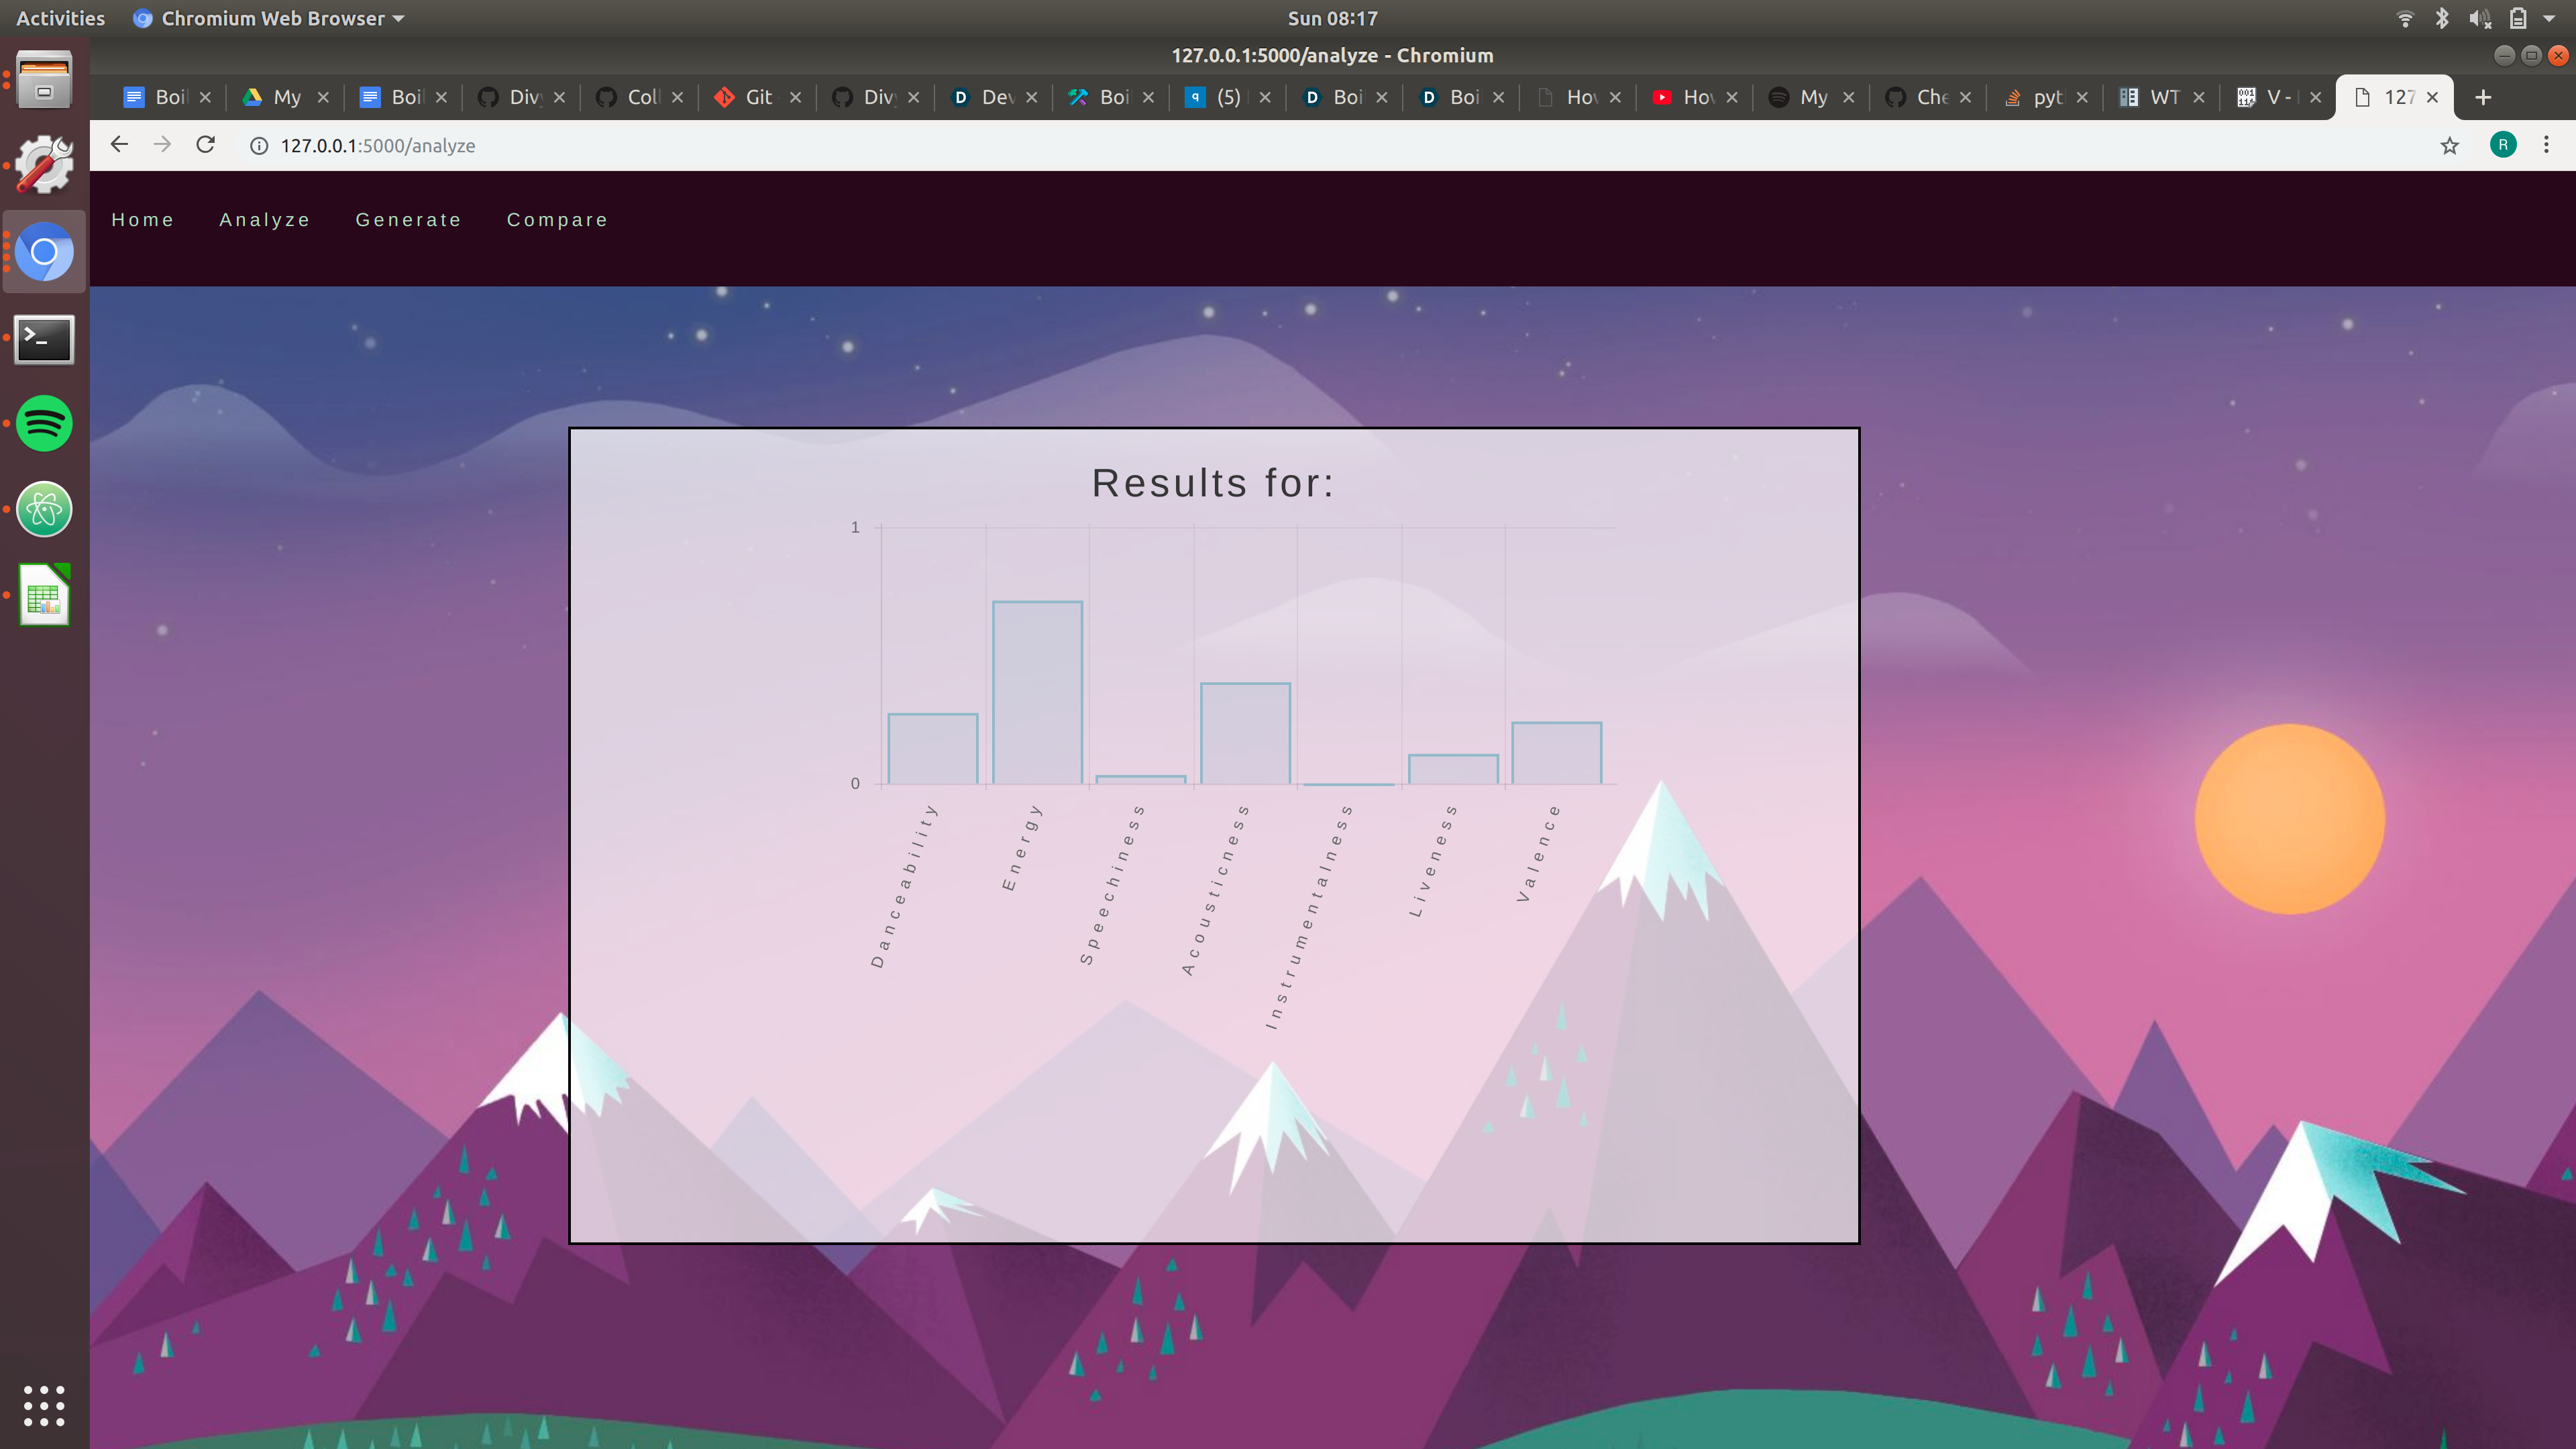Open the system status menu dropdown
Screen dimensions: 2576x1449
coord(2549,18)
